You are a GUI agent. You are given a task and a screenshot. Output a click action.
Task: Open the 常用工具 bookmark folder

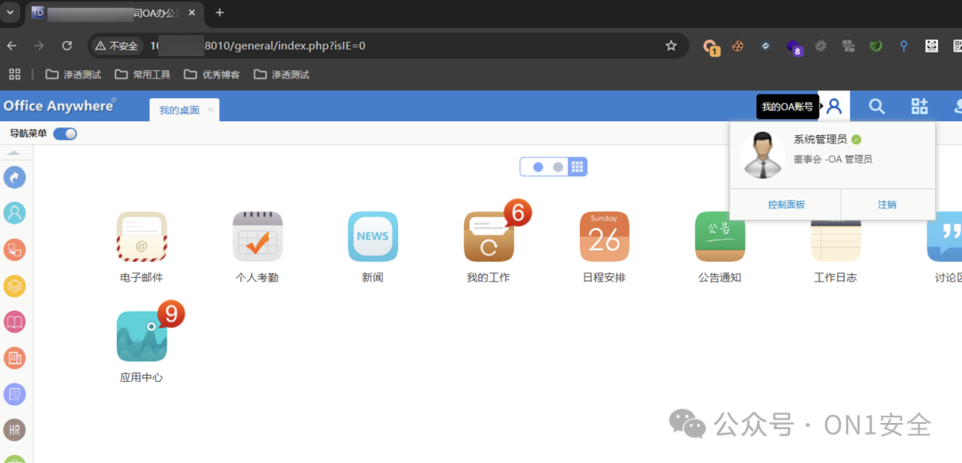point(143,75)
